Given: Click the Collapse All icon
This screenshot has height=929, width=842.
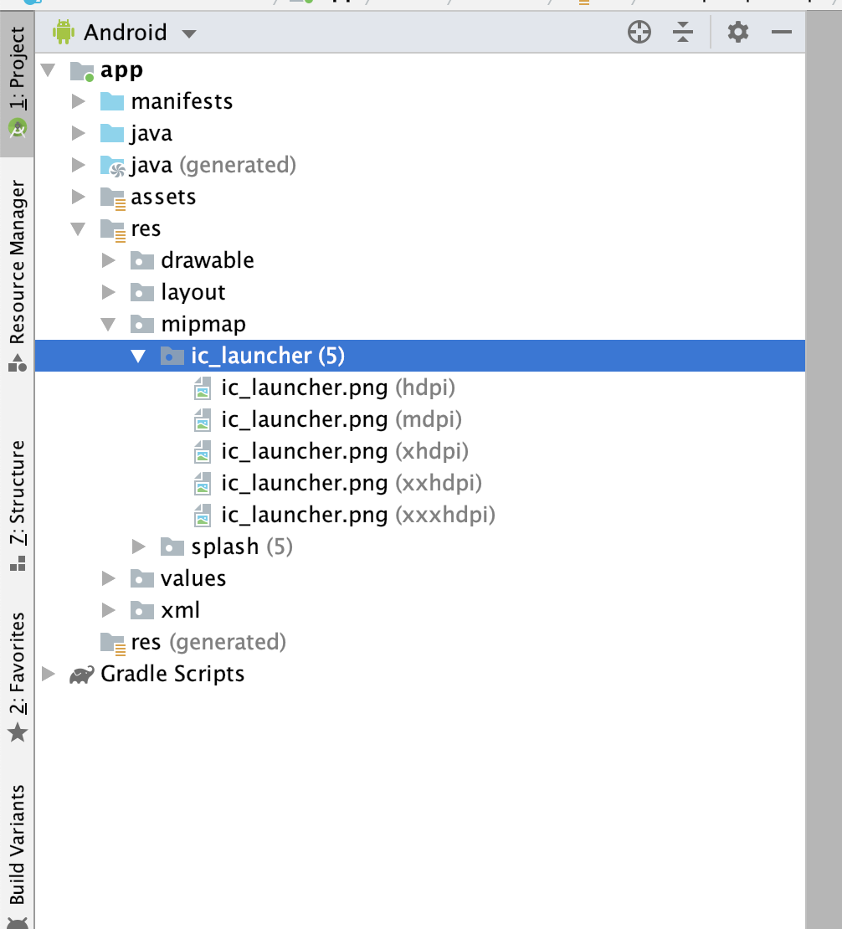Looking at the screenshot, I should (683, 32).
